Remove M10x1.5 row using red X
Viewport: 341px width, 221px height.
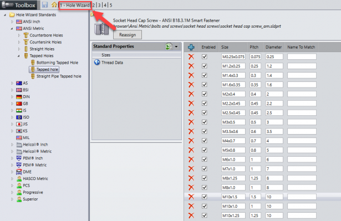coord(191,197)
